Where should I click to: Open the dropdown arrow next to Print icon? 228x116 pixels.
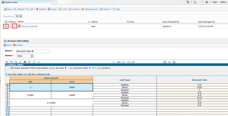[210, 2]
